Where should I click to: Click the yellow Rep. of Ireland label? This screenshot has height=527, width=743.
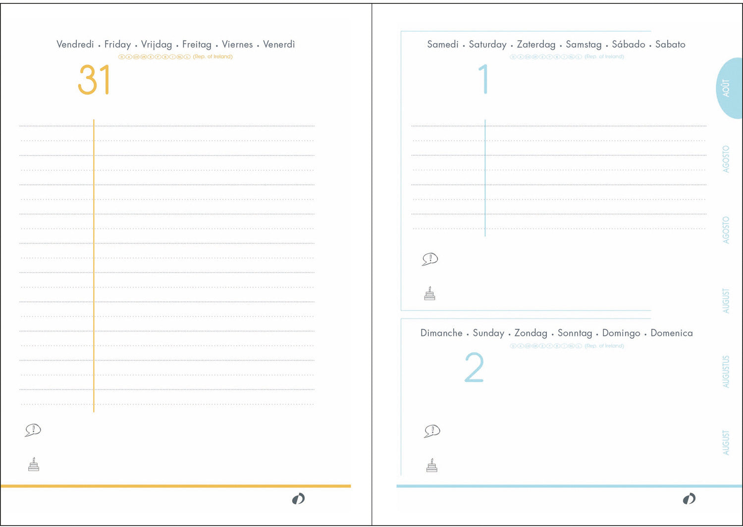coord(212,57)
